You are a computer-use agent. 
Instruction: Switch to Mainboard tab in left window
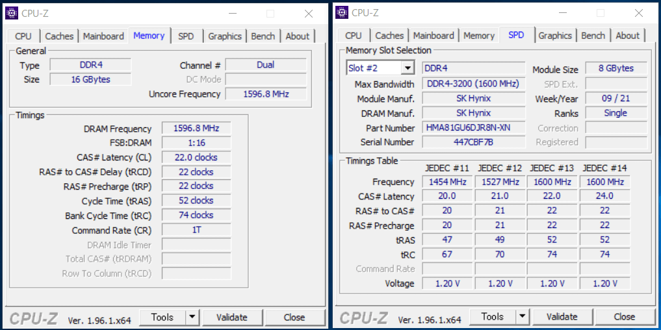[104, 36]
